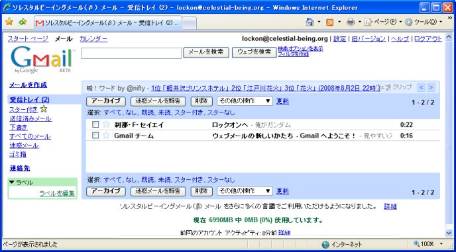Open スタート ページ link
The image size is (456, 252).
[28, 38]
